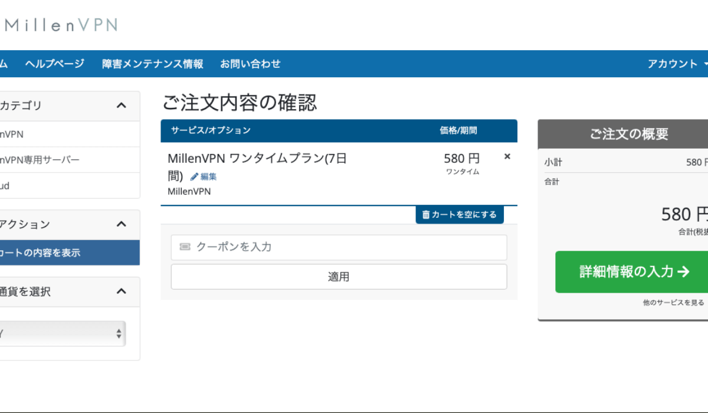Image resolution: width=708 pixels, height=413 pixels.
Task: Click the 580 円 price in the item row
Action: [462, 158]
